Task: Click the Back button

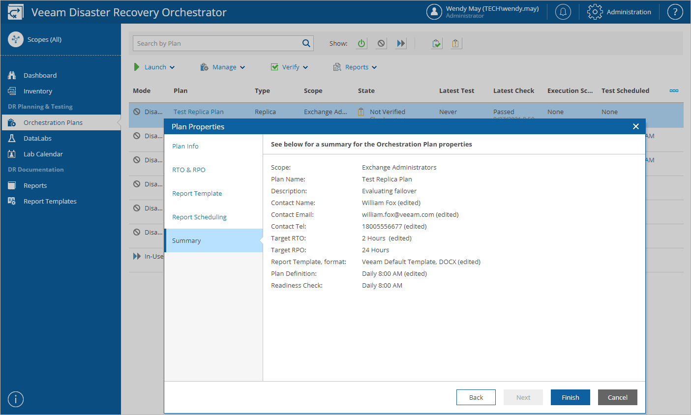Action: [476, 397]
